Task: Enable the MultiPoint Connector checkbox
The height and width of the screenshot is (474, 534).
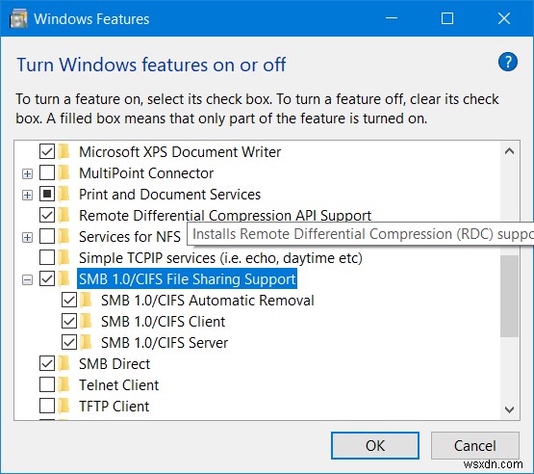Action: [47, 172]
